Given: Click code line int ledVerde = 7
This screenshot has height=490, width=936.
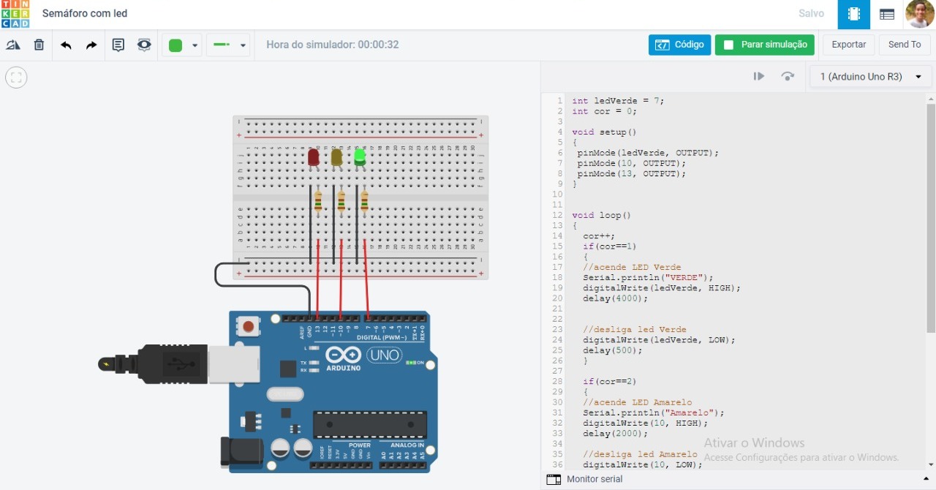Looking at the screenshot, I should pyautogui.click(x=618, y=101).
